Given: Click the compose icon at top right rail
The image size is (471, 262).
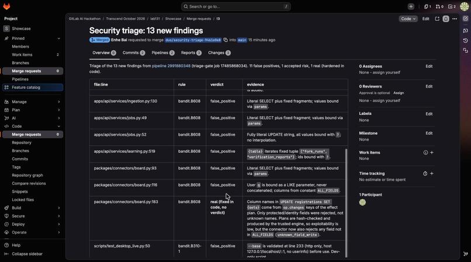Looking at the screenshot, I should coord(466,19).
